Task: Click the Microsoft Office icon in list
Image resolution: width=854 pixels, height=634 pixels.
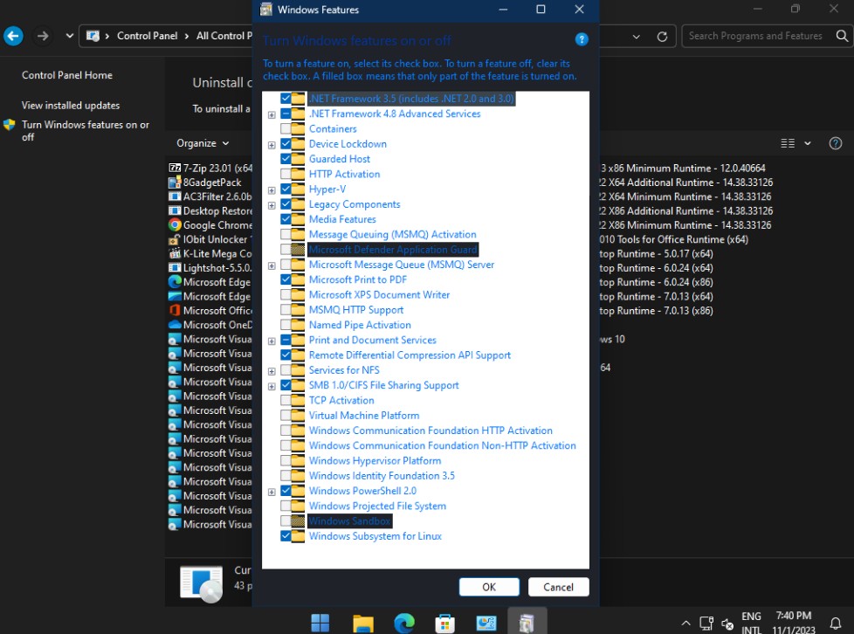Action: tap(175, 310)
